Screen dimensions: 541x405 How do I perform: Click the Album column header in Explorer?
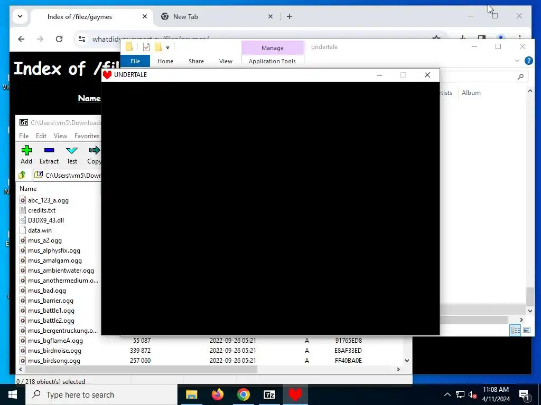click(x=471, y=93)
